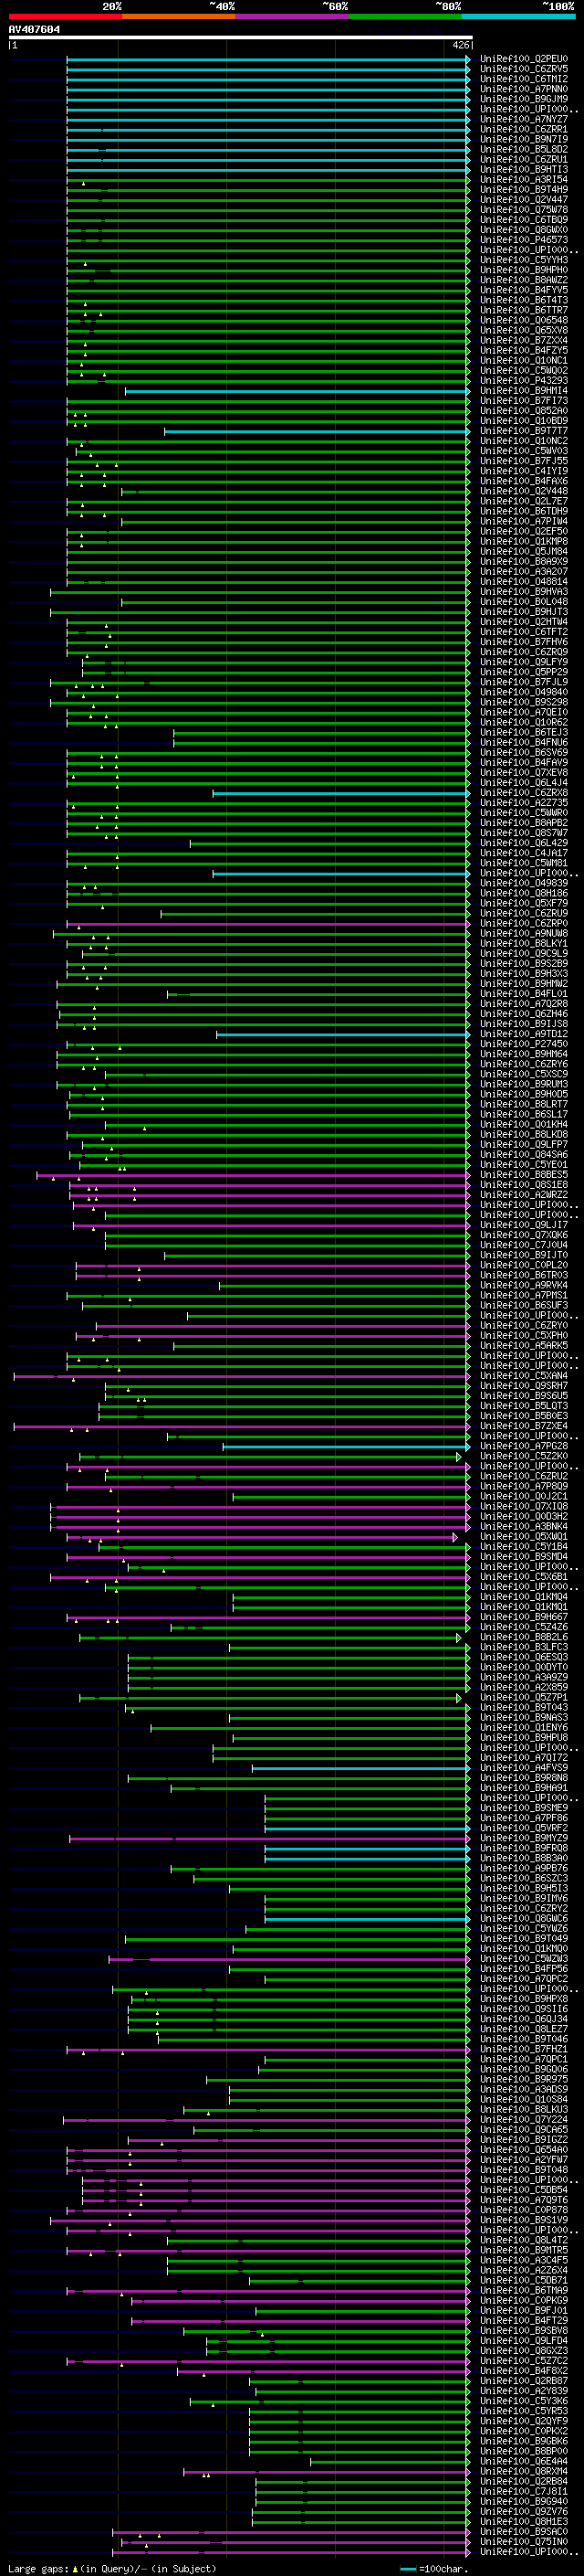Click the cyan alignment bar for UniRef100_Q2PEU0

268,59
